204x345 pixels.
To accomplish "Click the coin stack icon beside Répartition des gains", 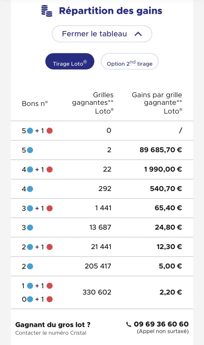I will [x=47, y=11].
